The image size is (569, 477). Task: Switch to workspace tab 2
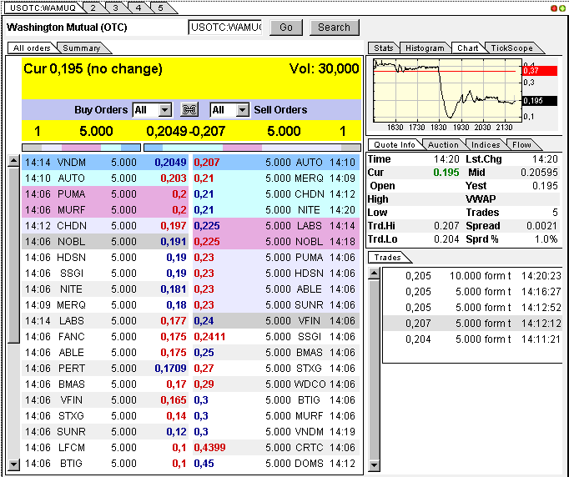point(93,8)
